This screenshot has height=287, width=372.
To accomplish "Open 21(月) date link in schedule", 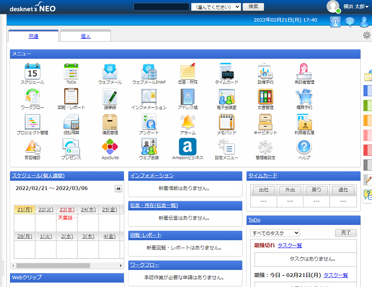I will coord(24,209).
